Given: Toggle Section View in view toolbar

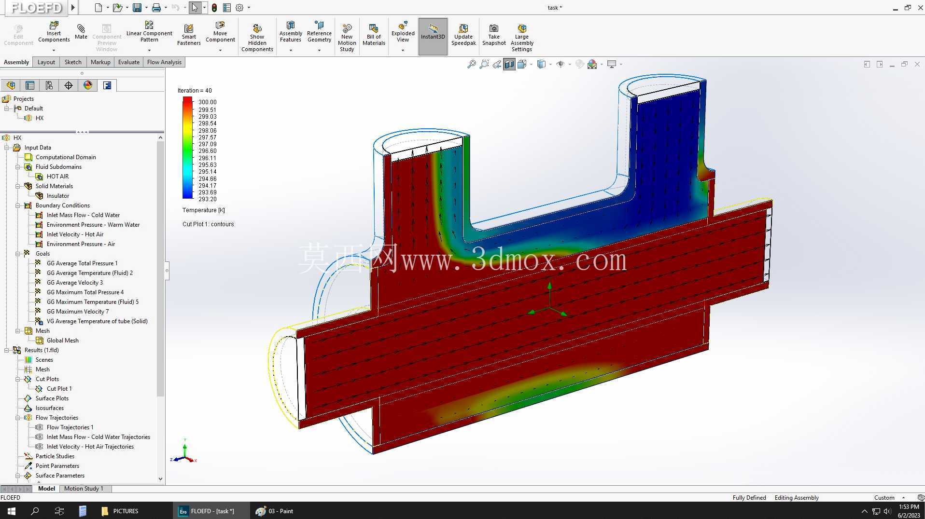Looking at the screenshot, I should [509, 64].
